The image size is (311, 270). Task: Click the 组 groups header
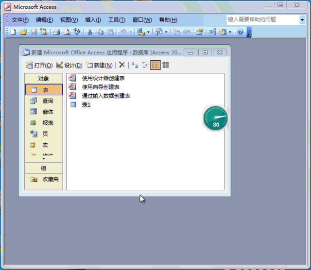44,168
